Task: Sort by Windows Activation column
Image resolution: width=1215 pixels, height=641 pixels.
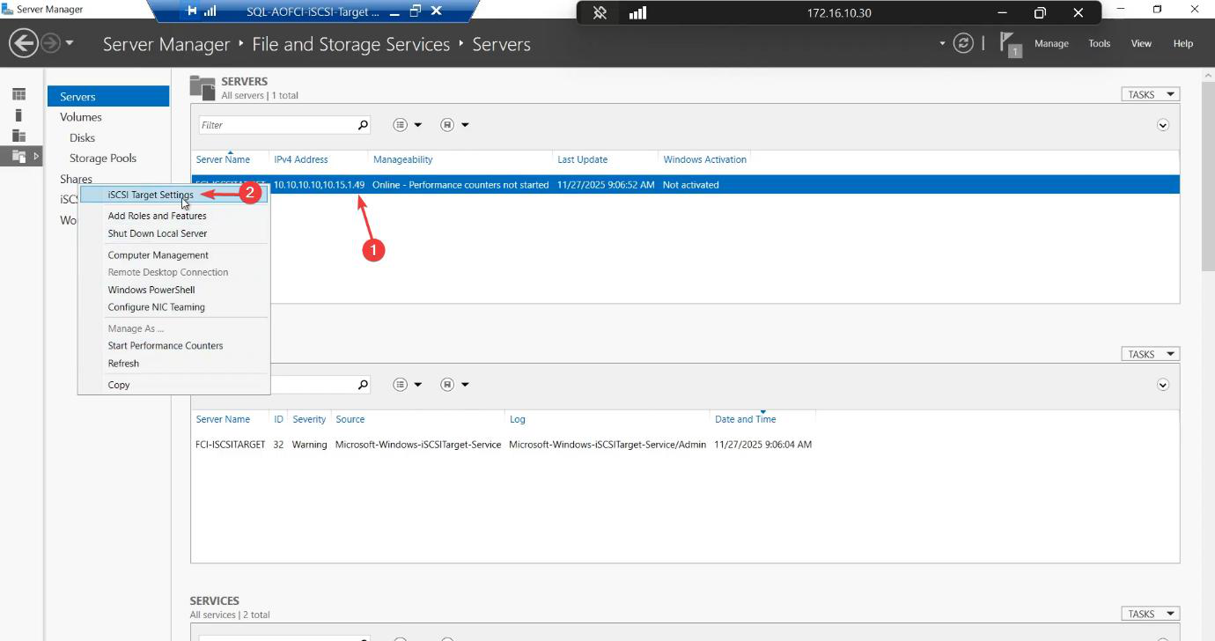Action: click(x=705, y=159)
